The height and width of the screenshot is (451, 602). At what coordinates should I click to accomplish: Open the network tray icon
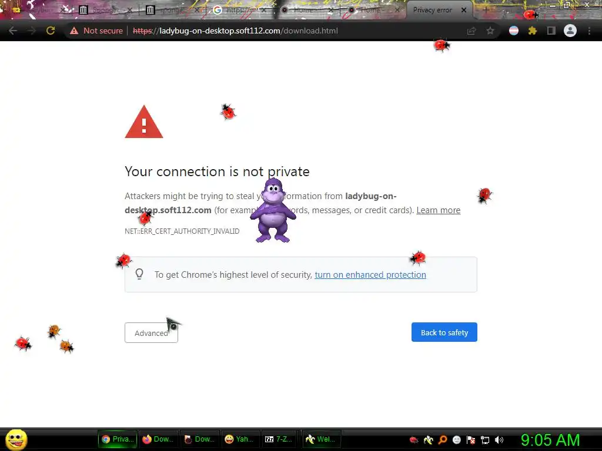485,440
